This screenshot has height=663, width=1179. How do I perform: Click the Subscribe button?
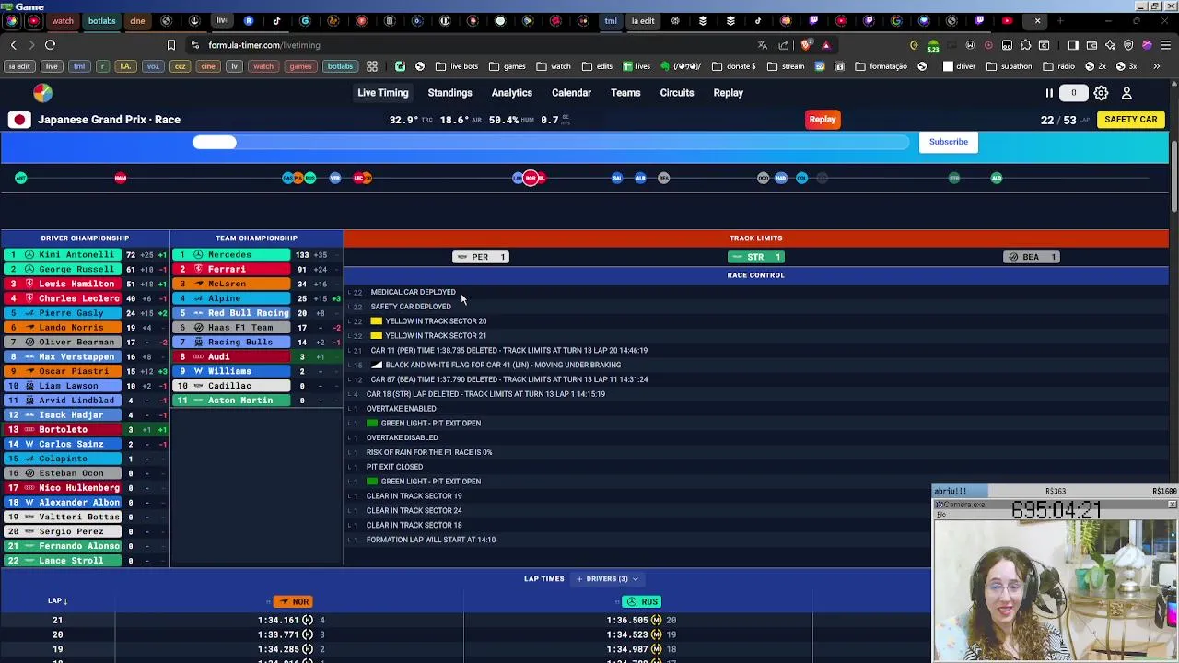(948, 142)
